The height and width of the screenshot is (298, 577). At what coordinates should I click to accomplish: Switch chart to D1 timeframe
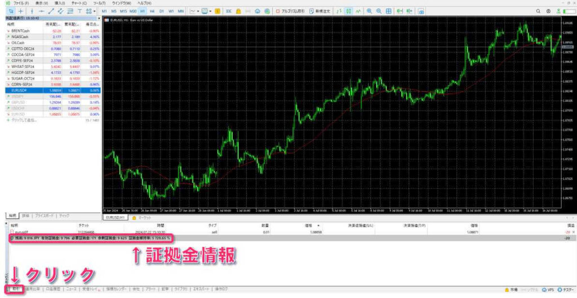(x=162, y=11)
